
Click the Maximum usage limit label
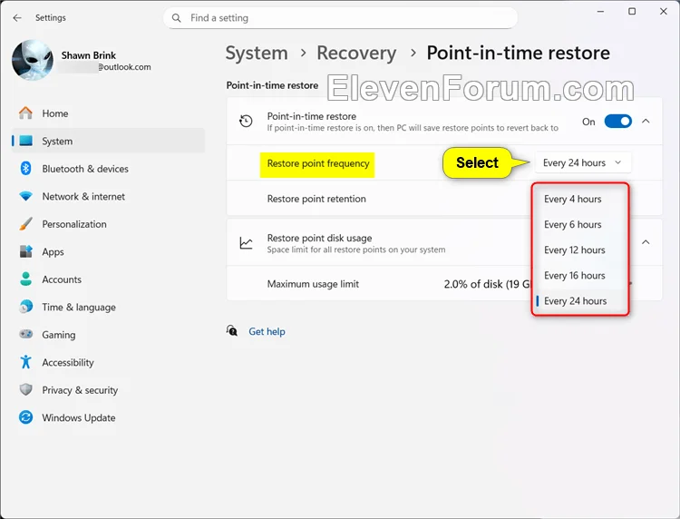click(313, 284)
